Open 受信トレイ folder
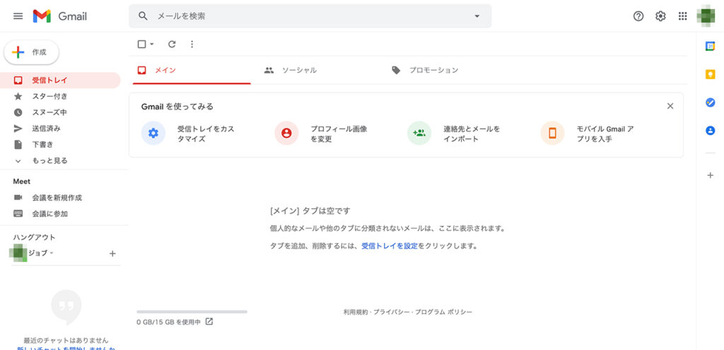The width and height of the screenshot is (724, 350). click(x=60, y=80)
